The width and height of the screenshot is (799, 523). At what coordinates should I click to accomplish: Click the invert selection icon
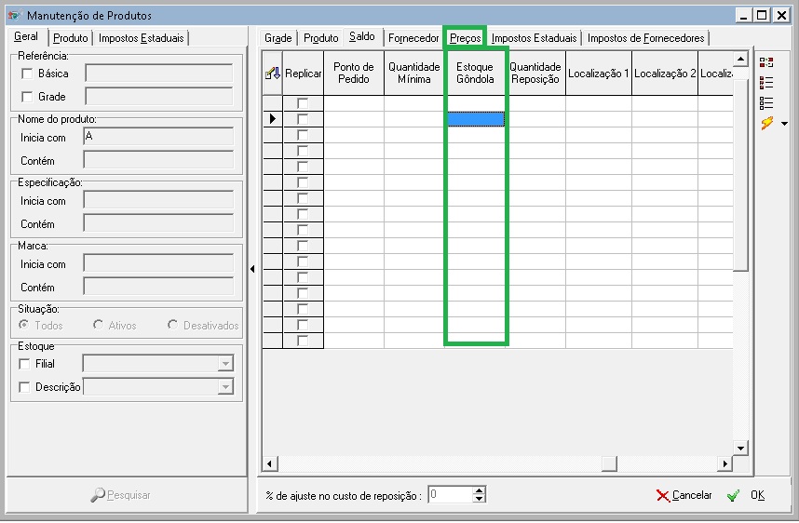(765, 62)
